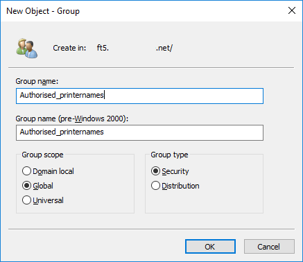This screenshot has width=303, height=262.
Task: Click the Group type box heading
Action: pos(169,155)
